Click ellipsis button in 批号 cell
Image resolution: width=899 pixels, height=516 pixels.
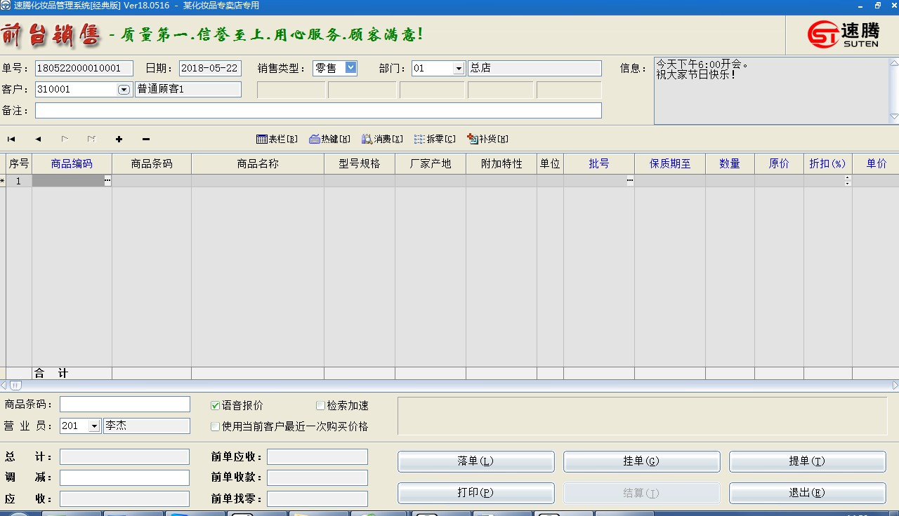(630, 181)
